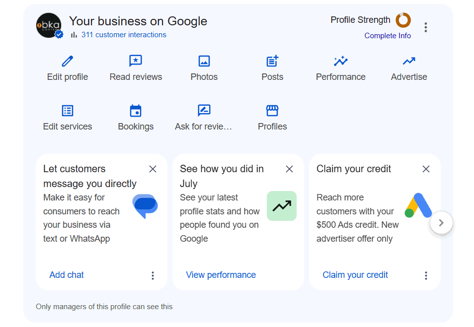Click the Add chat link
Viewport: 474px width, 327px height.
67,275
